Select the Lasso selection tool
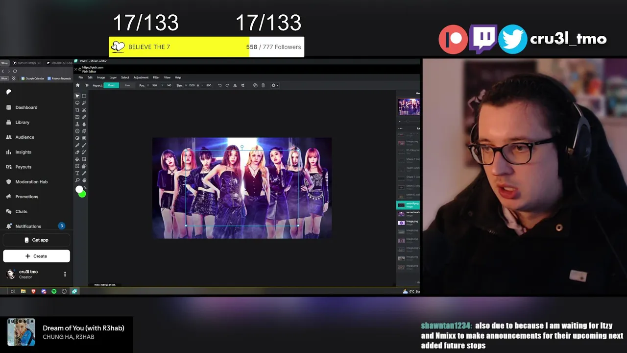The image size is (627, 353). (77, 103)
